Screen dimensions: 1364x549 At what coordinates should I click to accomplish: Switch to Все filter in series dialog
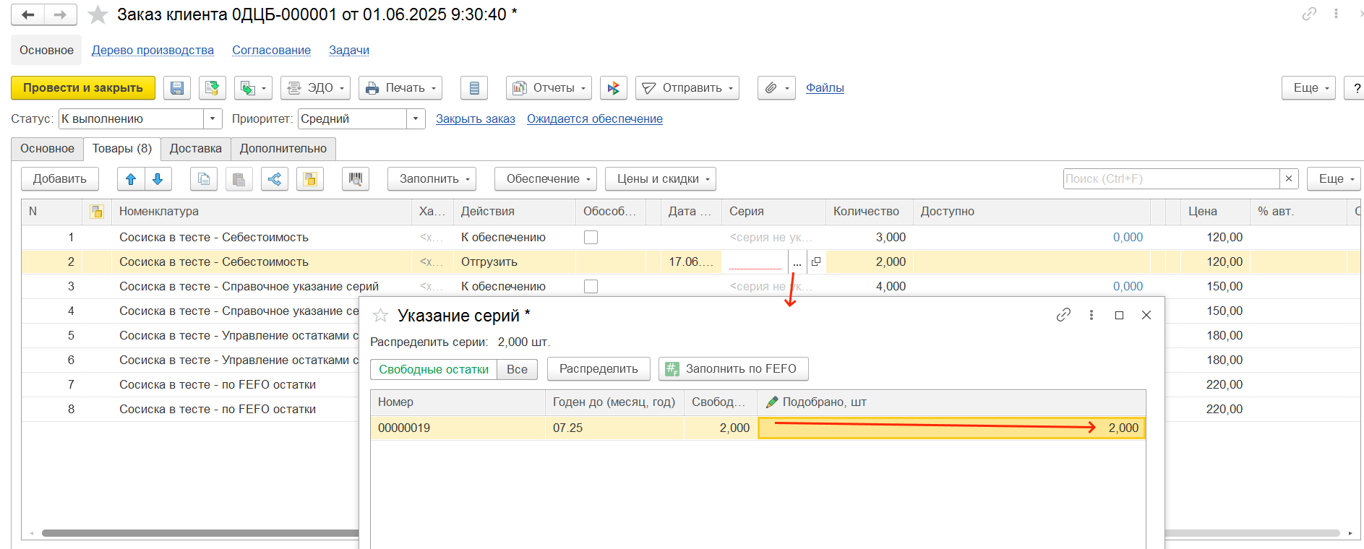(x=517, y=369)
